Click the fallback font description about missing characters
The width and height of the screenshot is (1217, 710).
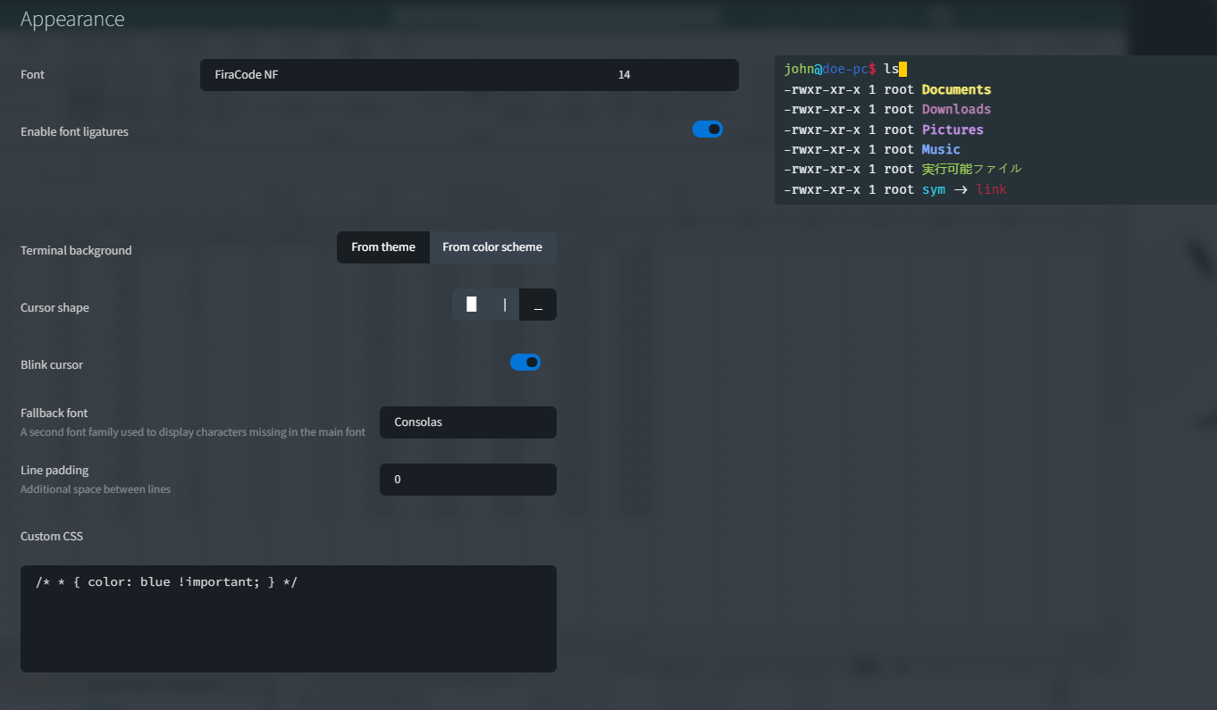193,432
